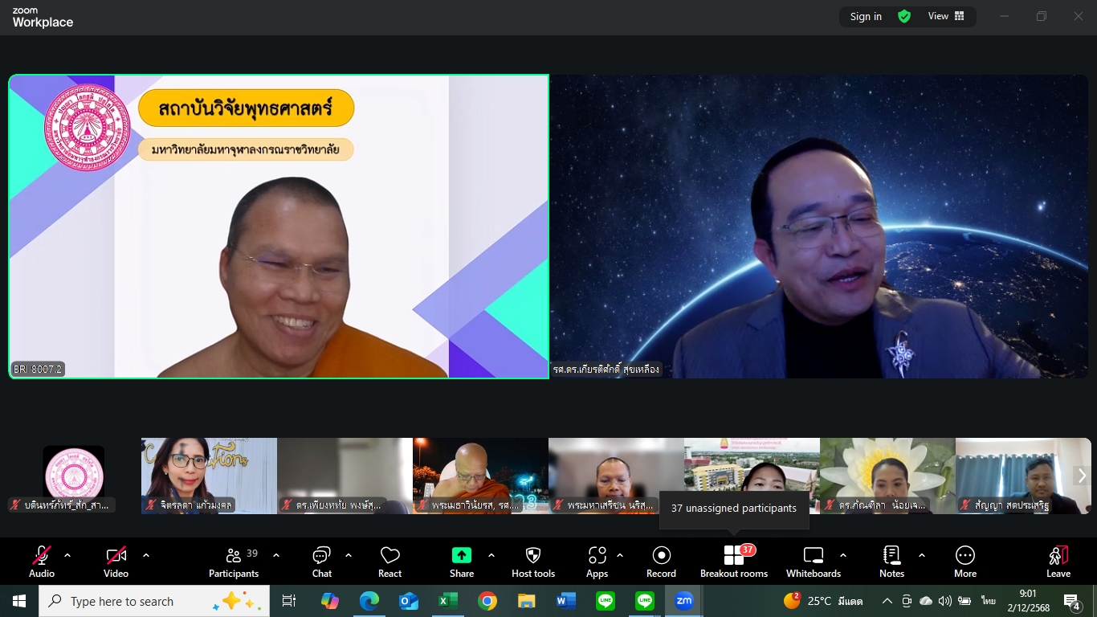Click the Sign in button

click(866, 16)
